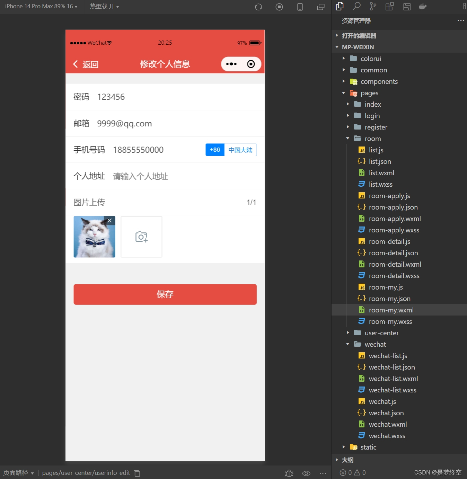Open the source control branch icon
Screen dimensions: 467x479
(x=373, y=6)
